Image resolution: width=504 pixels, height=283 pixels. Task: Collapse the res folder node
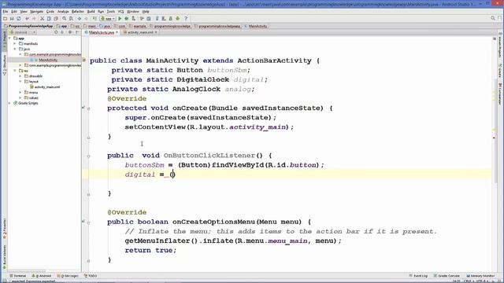coord(15,71)
